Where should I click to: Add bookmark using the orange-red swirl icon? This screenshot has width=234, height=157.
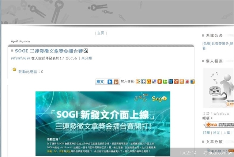(x=176, y=81)
